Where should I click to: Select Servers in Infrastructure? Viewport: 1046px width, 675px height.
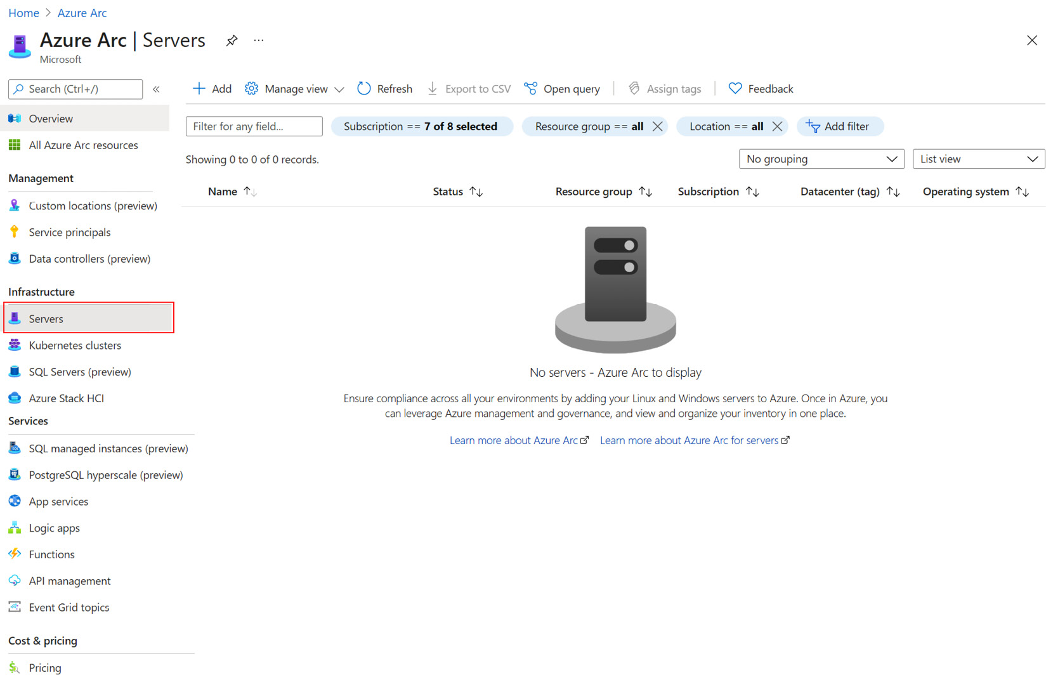click(88, 318)
